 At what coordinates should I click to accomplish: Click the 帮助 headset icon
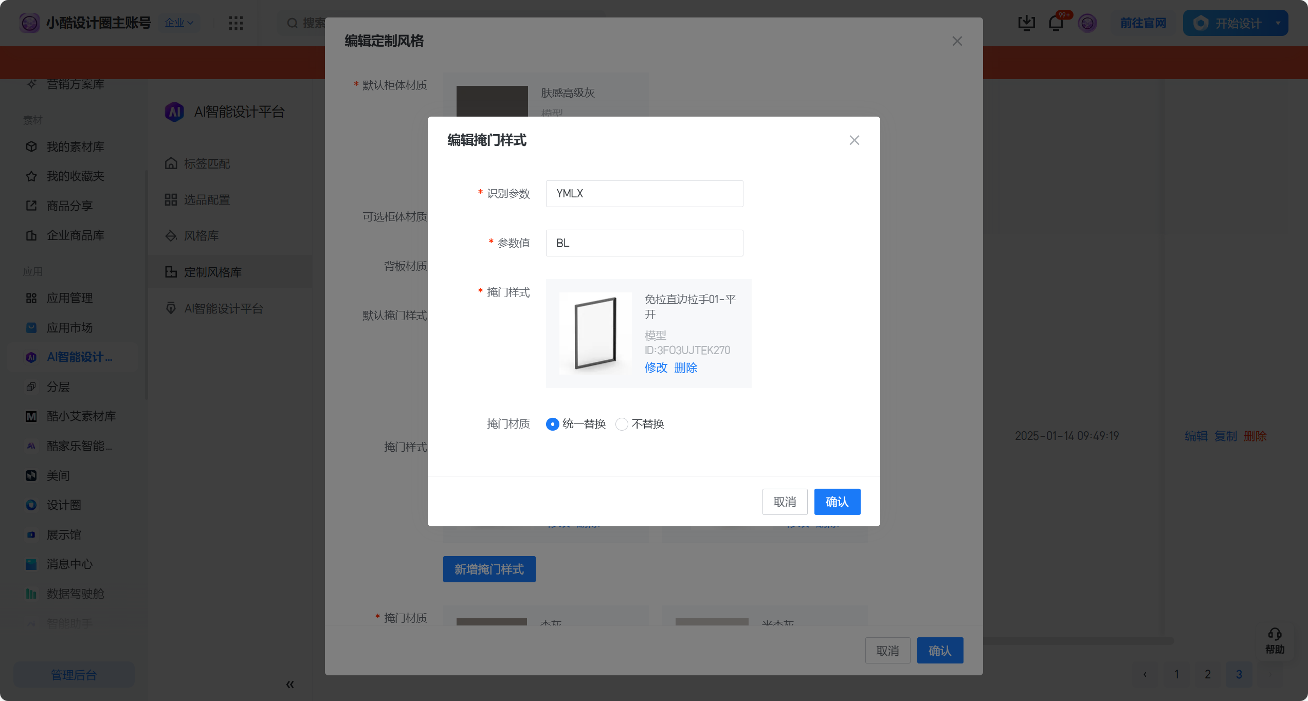click(x=1275, y=634)
